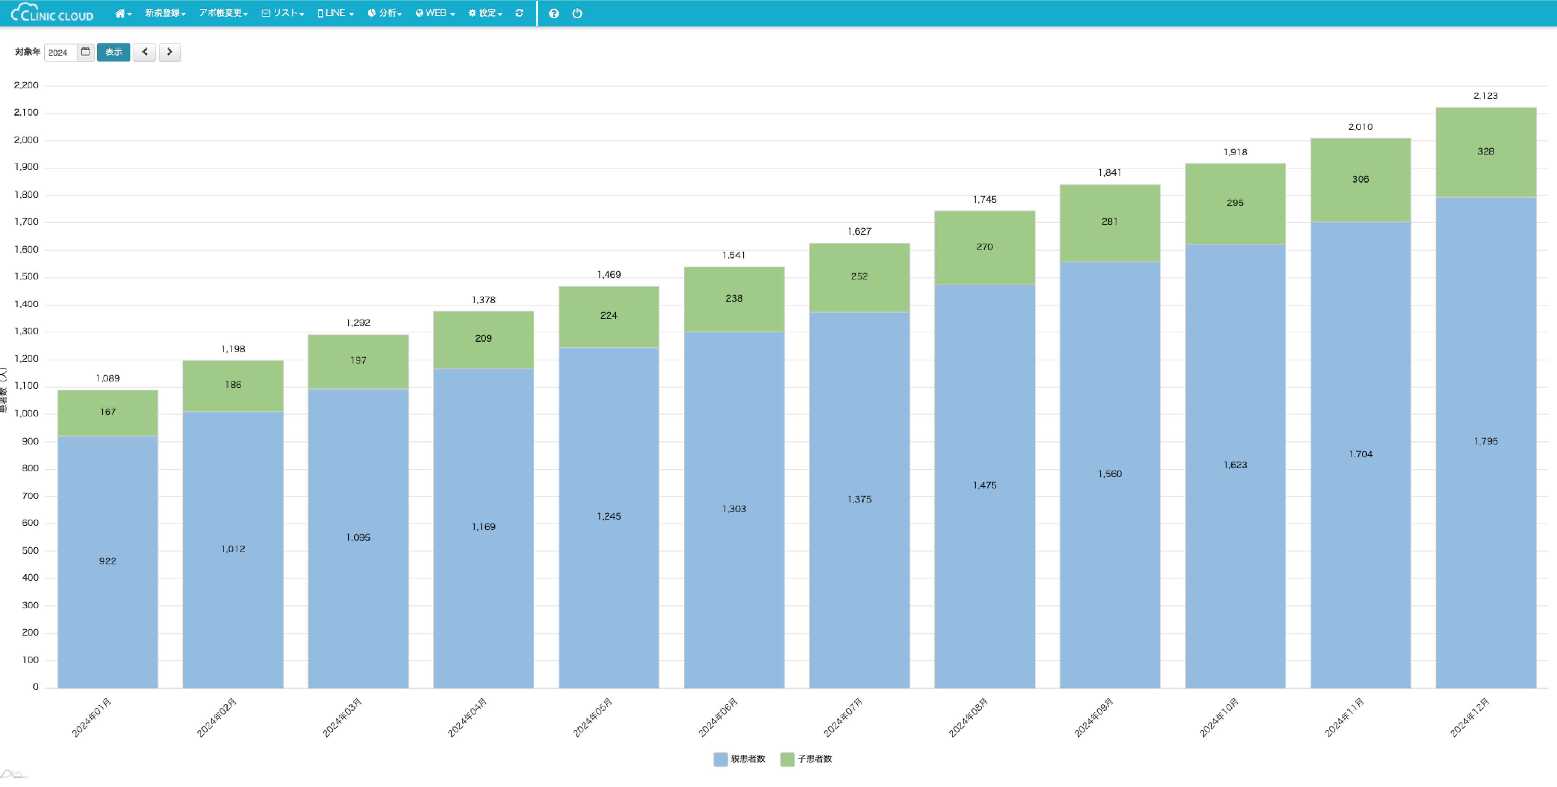Toggle 子患者数 series in legend
The width and height of the screenshot is (1557, 787).
(806, 759)
